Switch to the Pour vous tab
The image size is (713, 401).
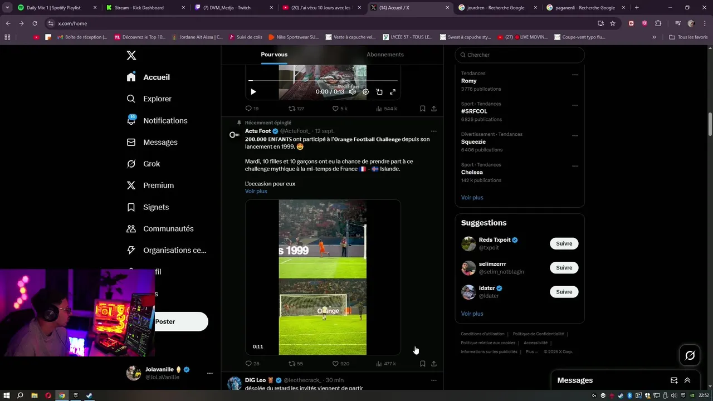[x=274, y=55]
